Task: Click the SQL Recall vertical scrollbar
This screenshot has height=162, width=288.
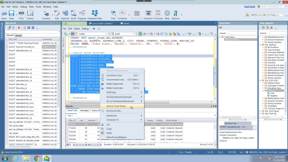Action: (58, 75)
